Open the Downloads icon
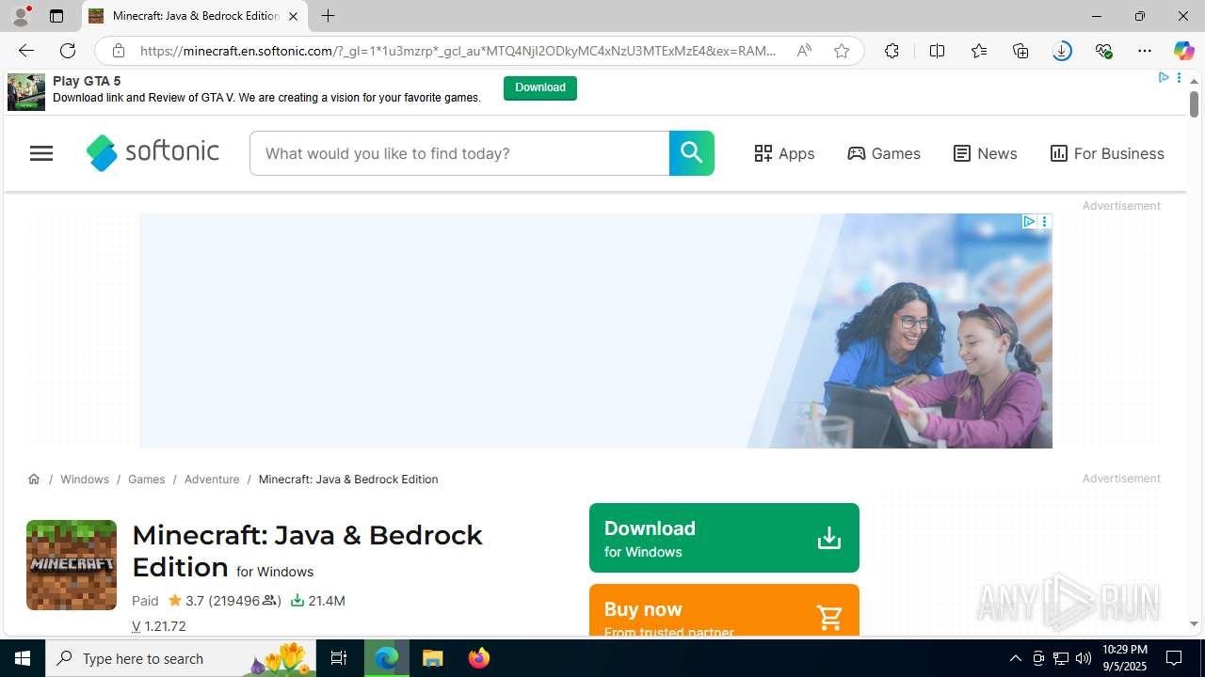 (x=1062, y=51)
